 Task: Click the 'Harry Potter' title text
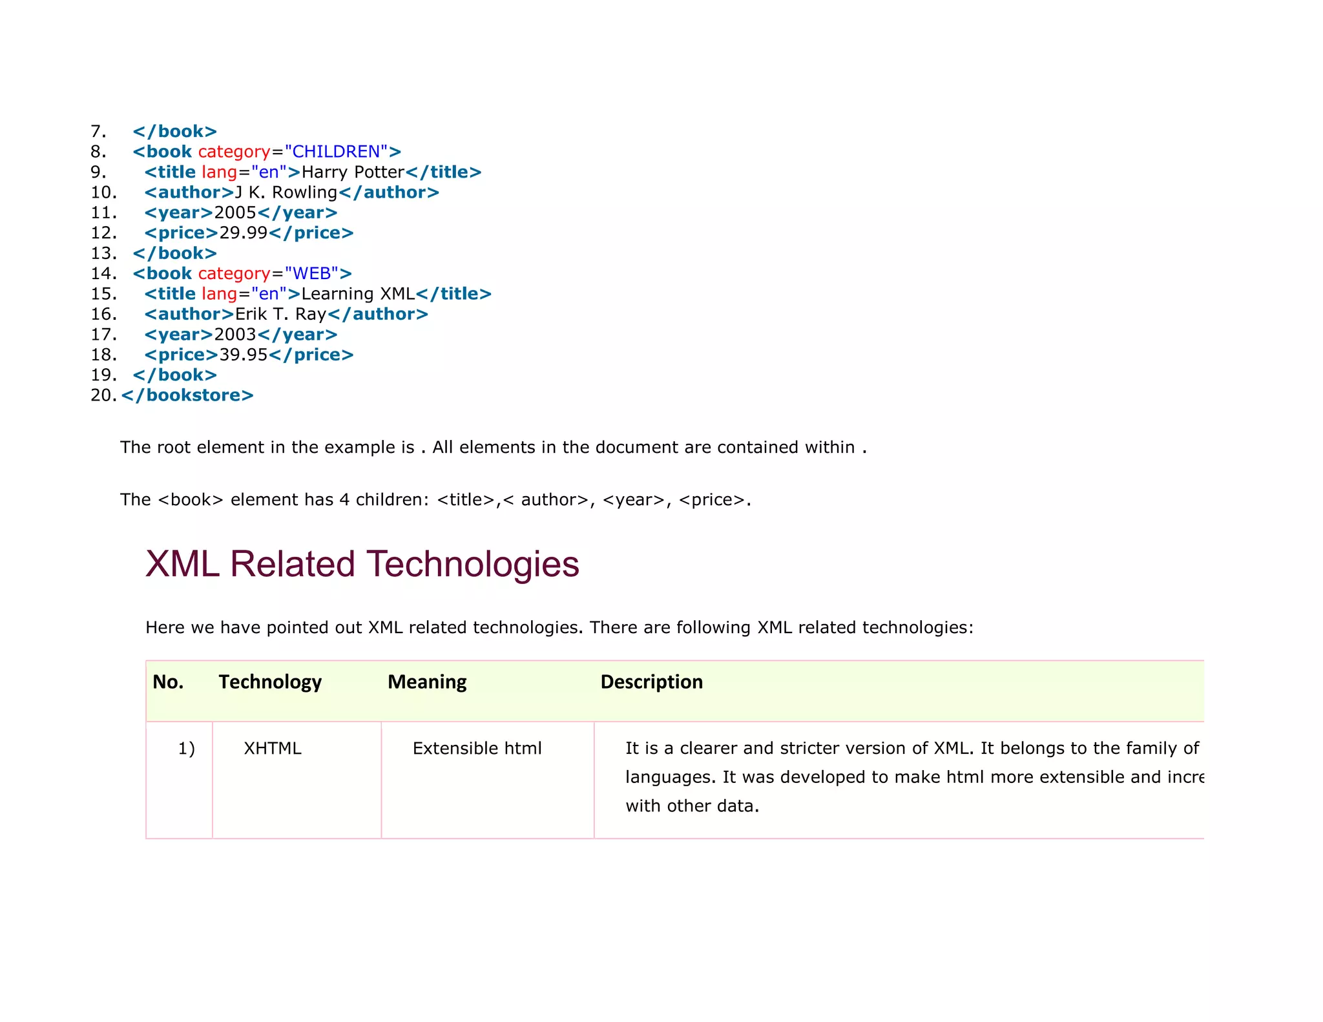[353, 172]
